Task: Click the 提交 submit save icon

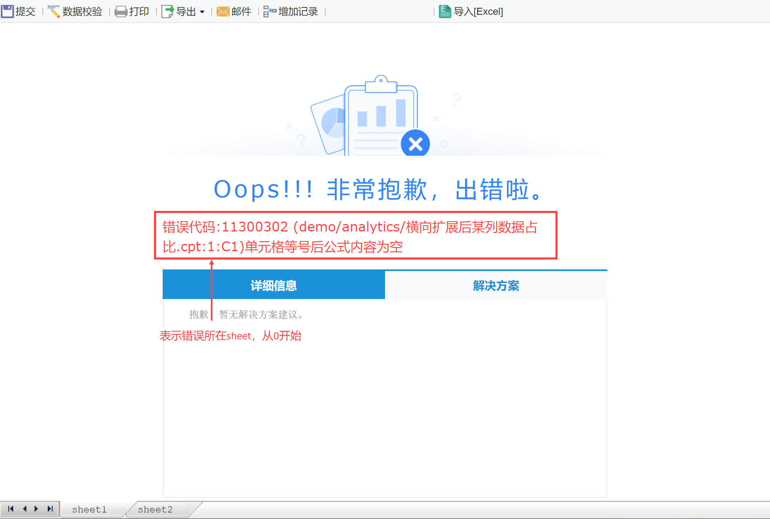Action: click(x=7, y=12)
